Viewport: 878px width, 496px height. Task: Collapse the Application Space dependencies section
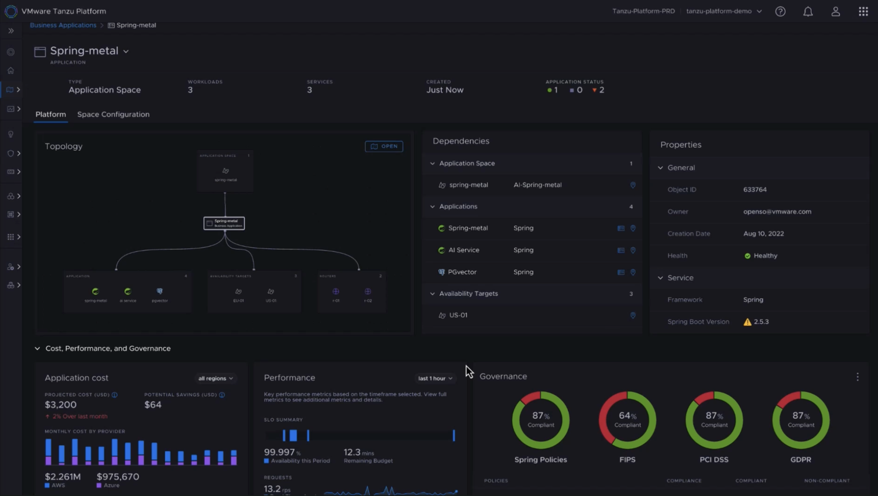pyautogui.click(x=433, y=163)
